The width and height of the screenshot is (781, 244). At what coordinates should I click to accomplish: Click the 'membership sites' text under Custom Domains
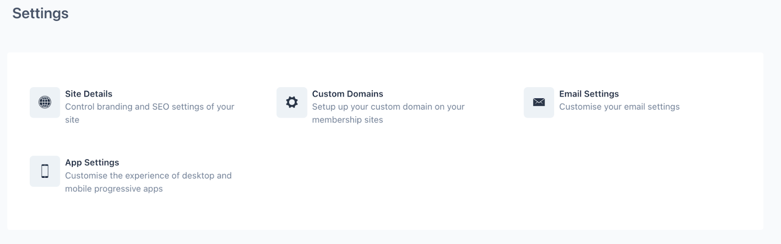tap(347, 120)
